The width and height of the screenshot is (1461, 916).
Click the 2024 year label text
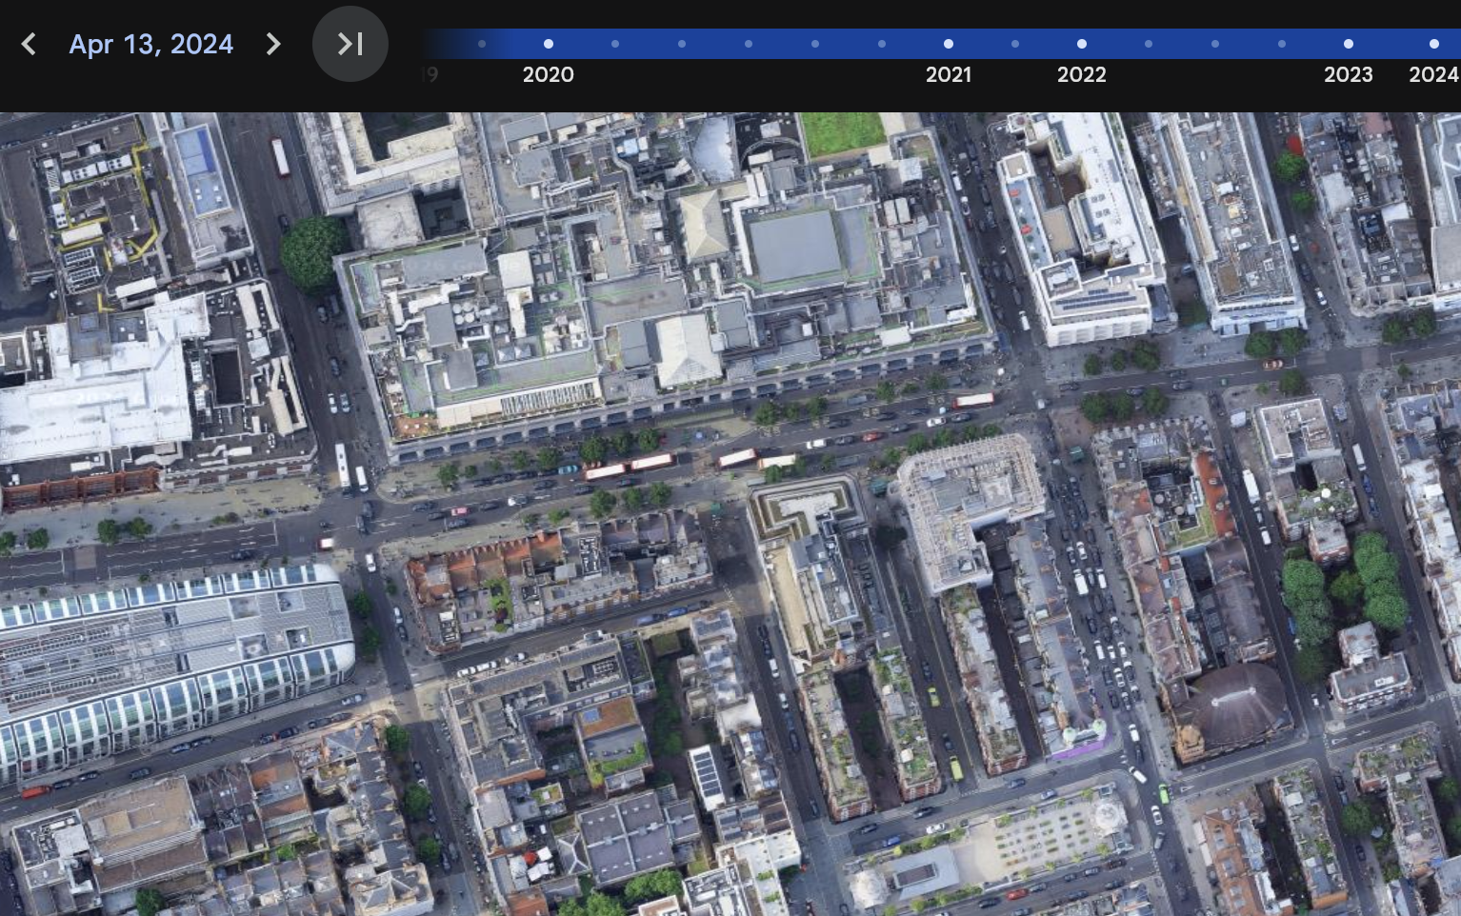coord(1434,74)
